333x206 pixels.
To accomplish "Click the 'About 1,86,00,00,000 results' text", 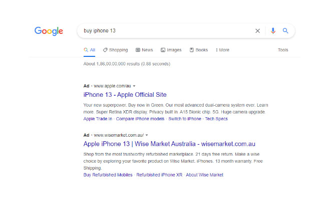I will pyautogui.click(x=127, y=64).
